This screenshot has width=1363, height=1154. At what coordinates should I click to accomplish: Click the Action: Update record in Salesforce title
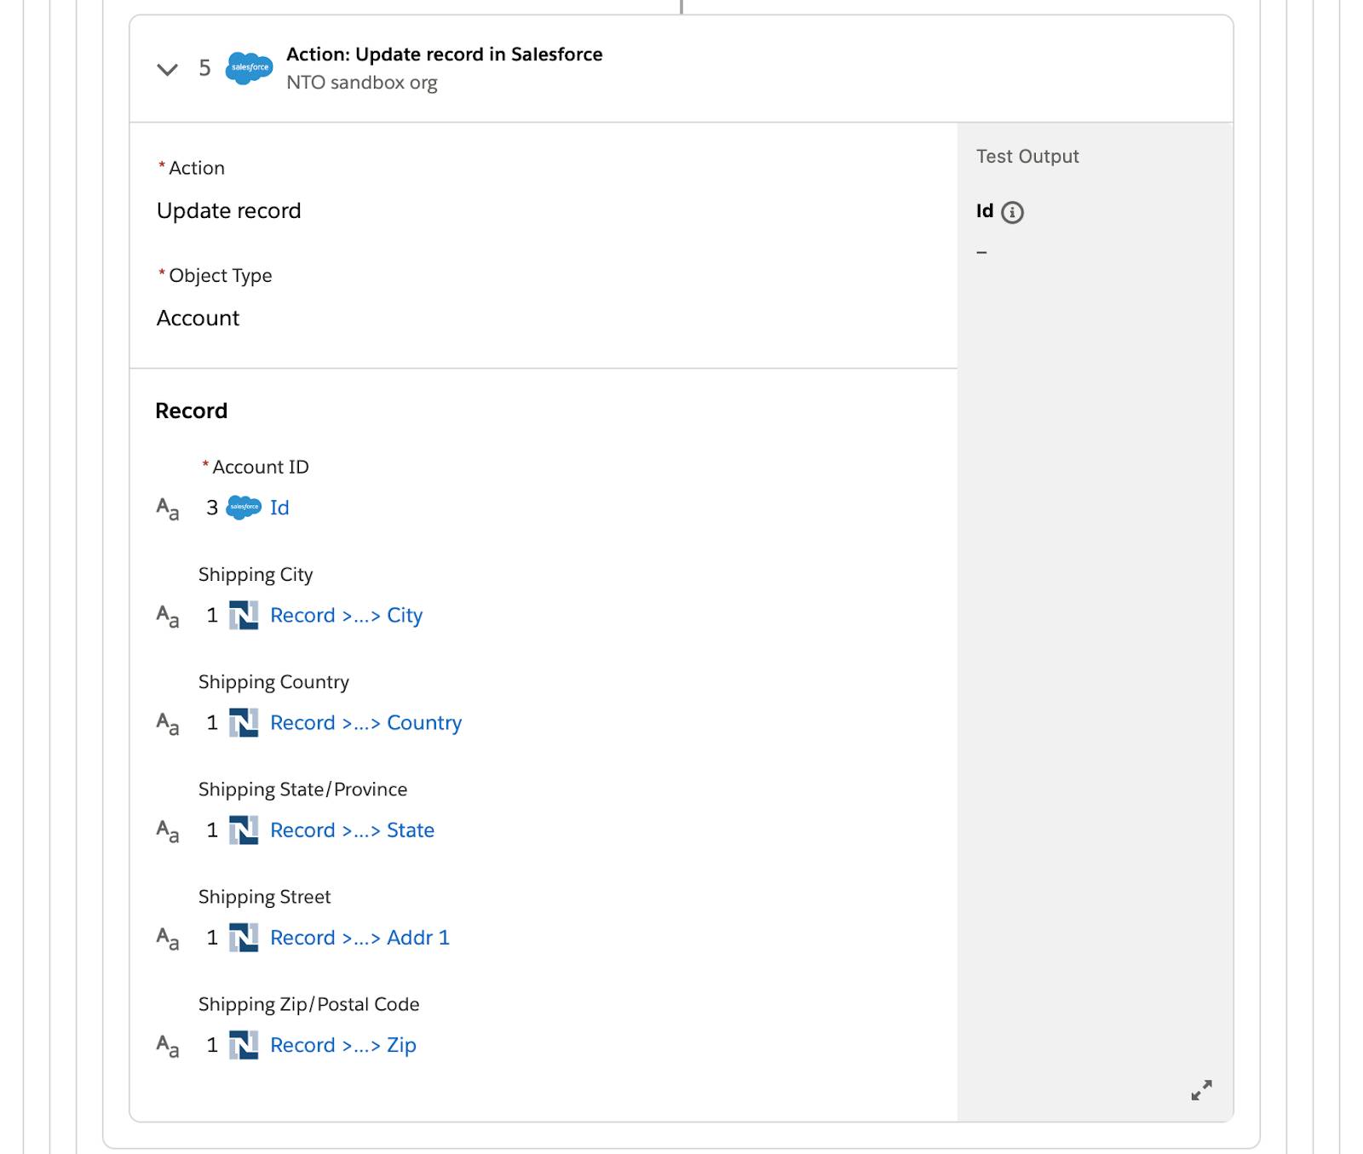(x=444, y=55)
